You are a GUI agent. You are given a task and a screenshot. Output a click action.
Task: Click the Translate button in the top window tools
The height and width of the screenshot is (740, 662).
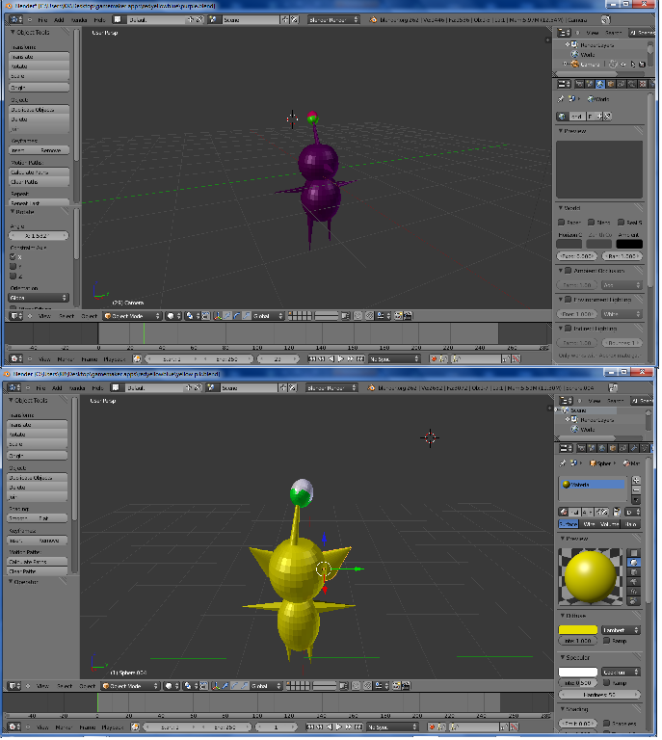pos(40,57)
